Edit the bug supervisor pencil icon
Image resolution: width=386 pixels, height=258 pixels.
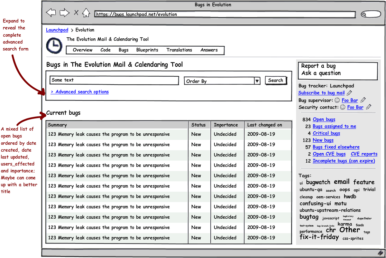363,100
